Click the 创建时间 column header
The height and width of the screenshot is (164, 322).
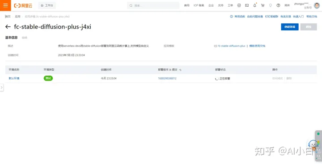coord(106,70)
